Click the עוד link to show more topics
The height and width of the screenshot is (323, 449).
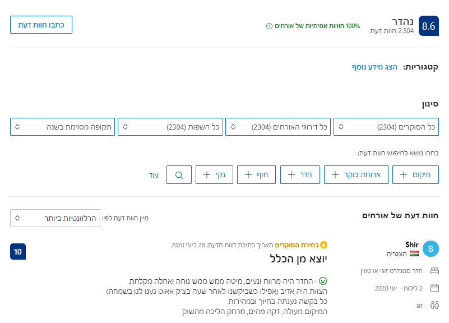(154, 175)
